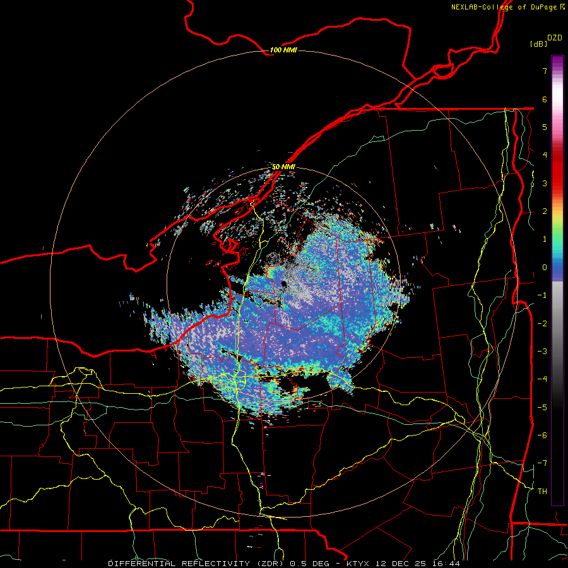Click the Differential Reflectivity KTYX caption
The image size is (568, 568).
[x=284, y=564]
